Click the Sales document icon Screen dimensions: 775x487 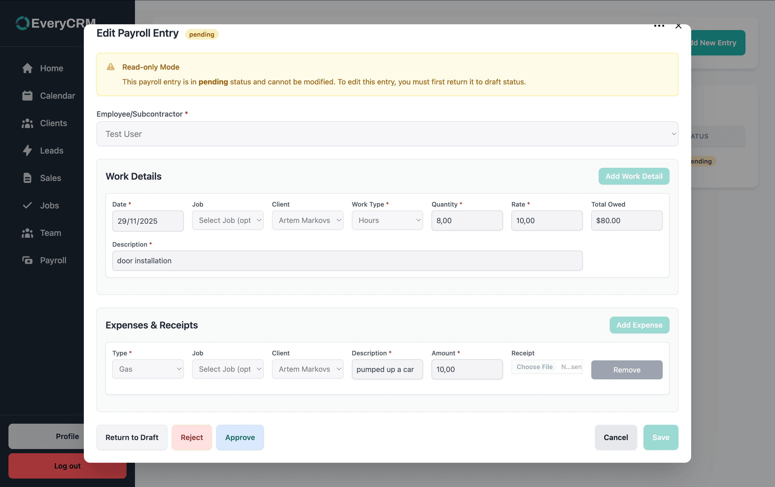click(27, 178)
